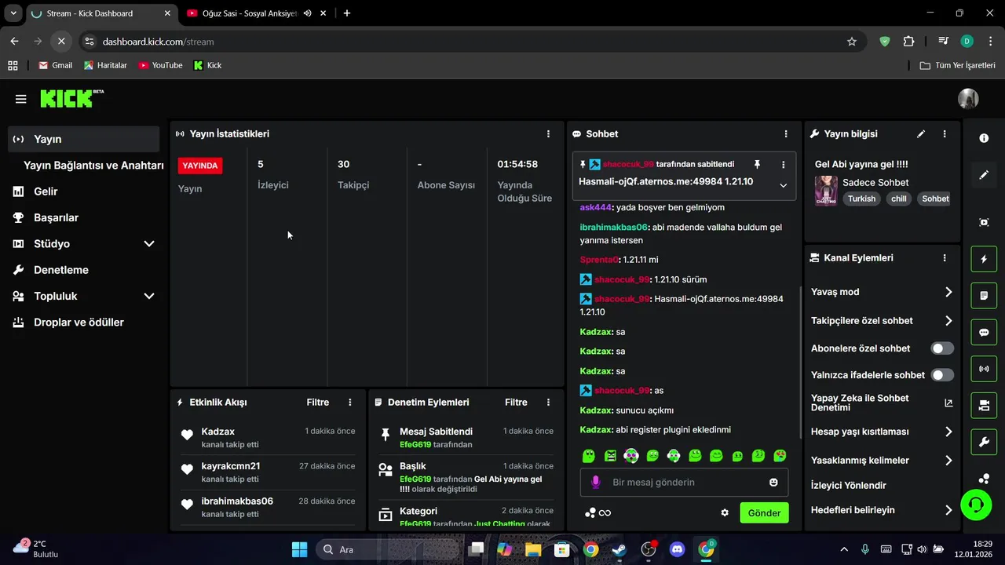Click the info icon in the right sidebar
The height and width of the screenshot is (565, 1005).
click(984, 138)
